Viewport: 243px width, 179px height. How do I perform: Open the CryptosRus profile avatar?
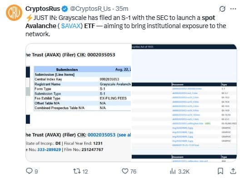tap(14, 13)
